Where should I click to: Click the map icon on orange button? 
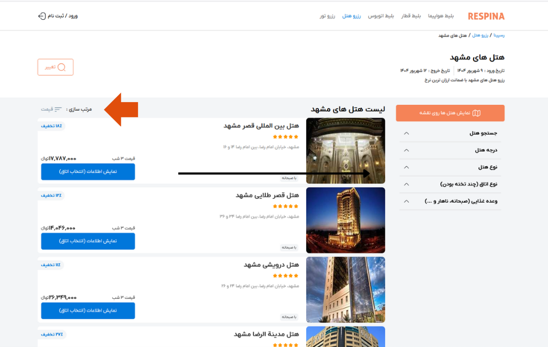click(476, 113)
